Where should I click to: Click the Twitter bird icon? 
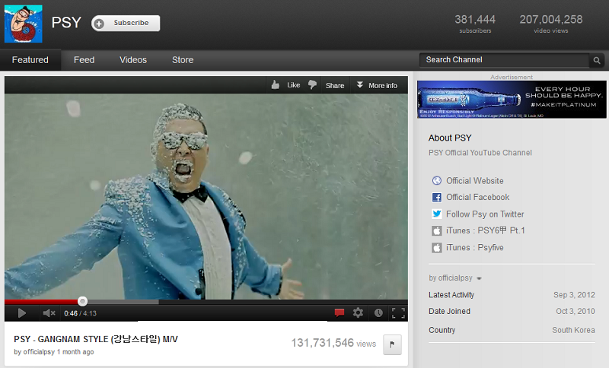tap(437, 214)
